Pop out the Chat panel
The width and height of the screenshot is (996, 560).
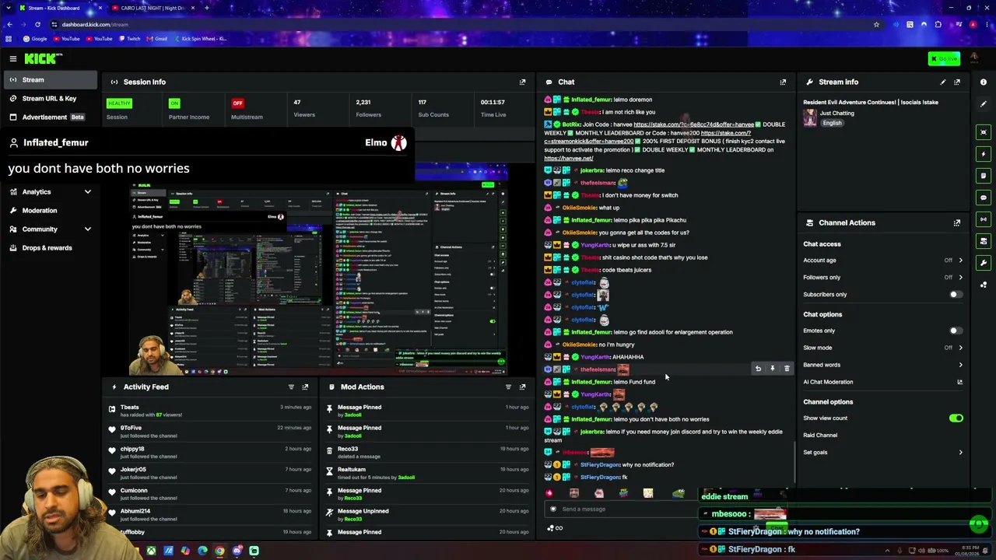tap(783, 82)
